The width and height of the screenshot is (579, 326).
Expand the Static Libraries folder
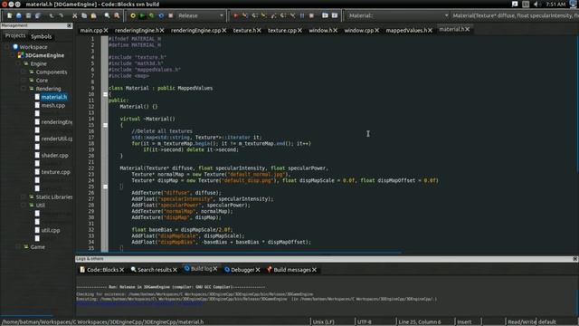click(x=24, y=197)
